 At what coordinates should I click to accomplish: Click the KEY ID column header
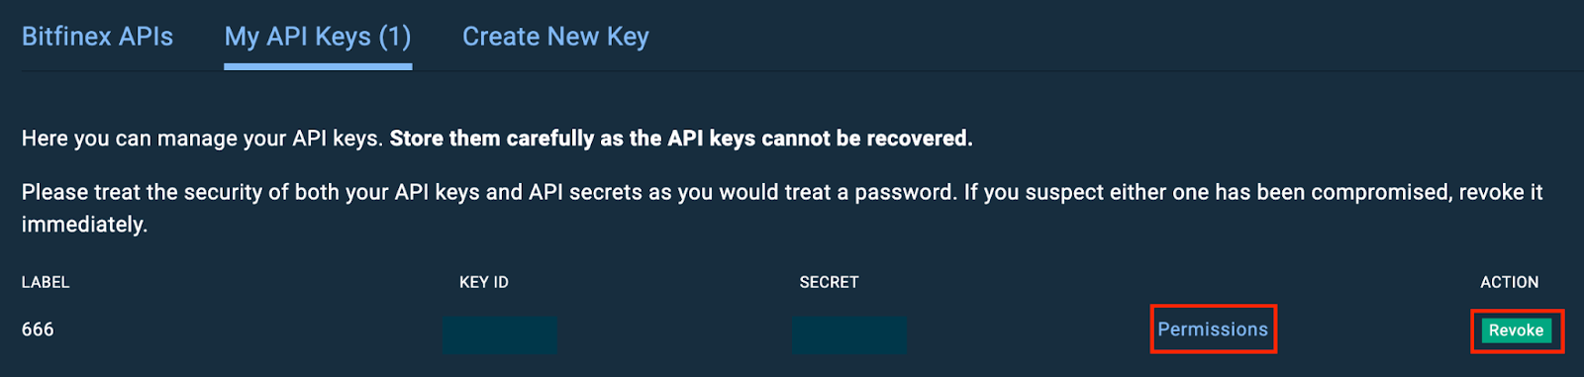click(484, 282)
